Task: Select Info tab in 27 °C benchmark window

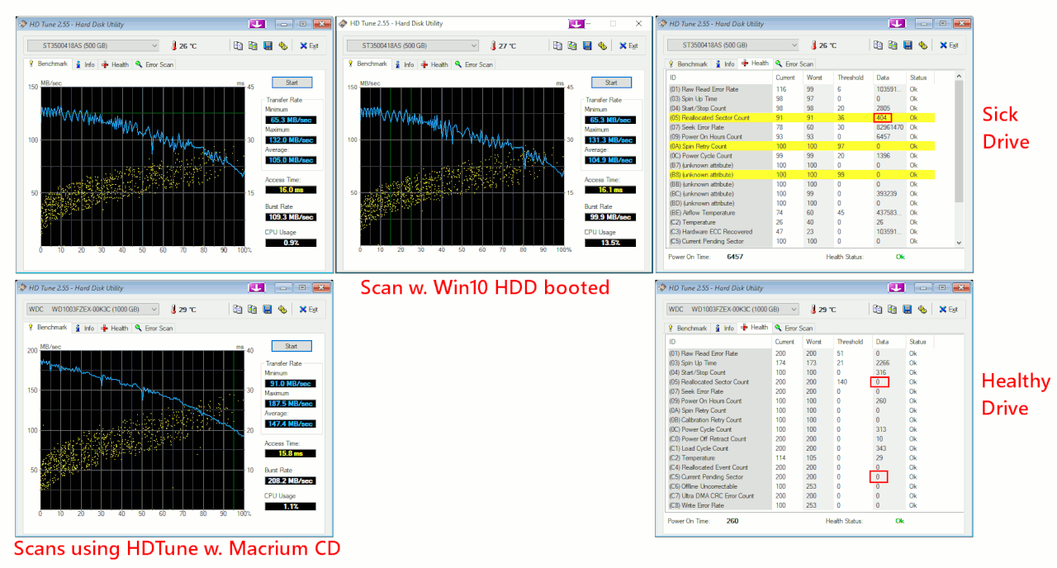Action: (x=405, y=64)
